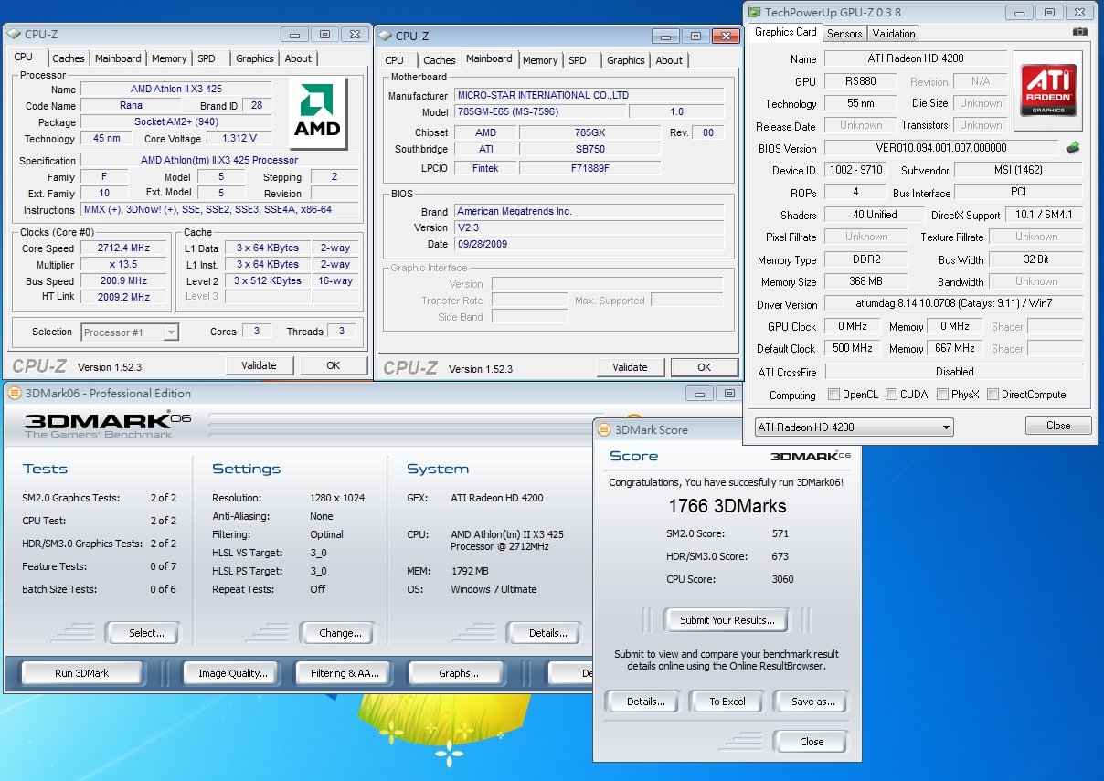This screenshot has height=781, width=1104.
Task: Switch to the GPU-Z Sensors tab
Action: [844, 34]
